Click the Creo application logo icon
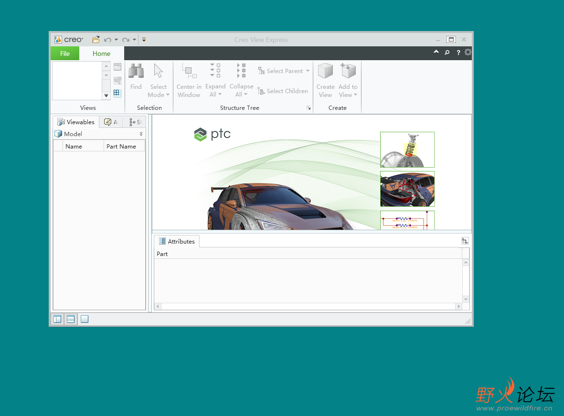The height and width of the screenshot is (416, 564). 58,40
